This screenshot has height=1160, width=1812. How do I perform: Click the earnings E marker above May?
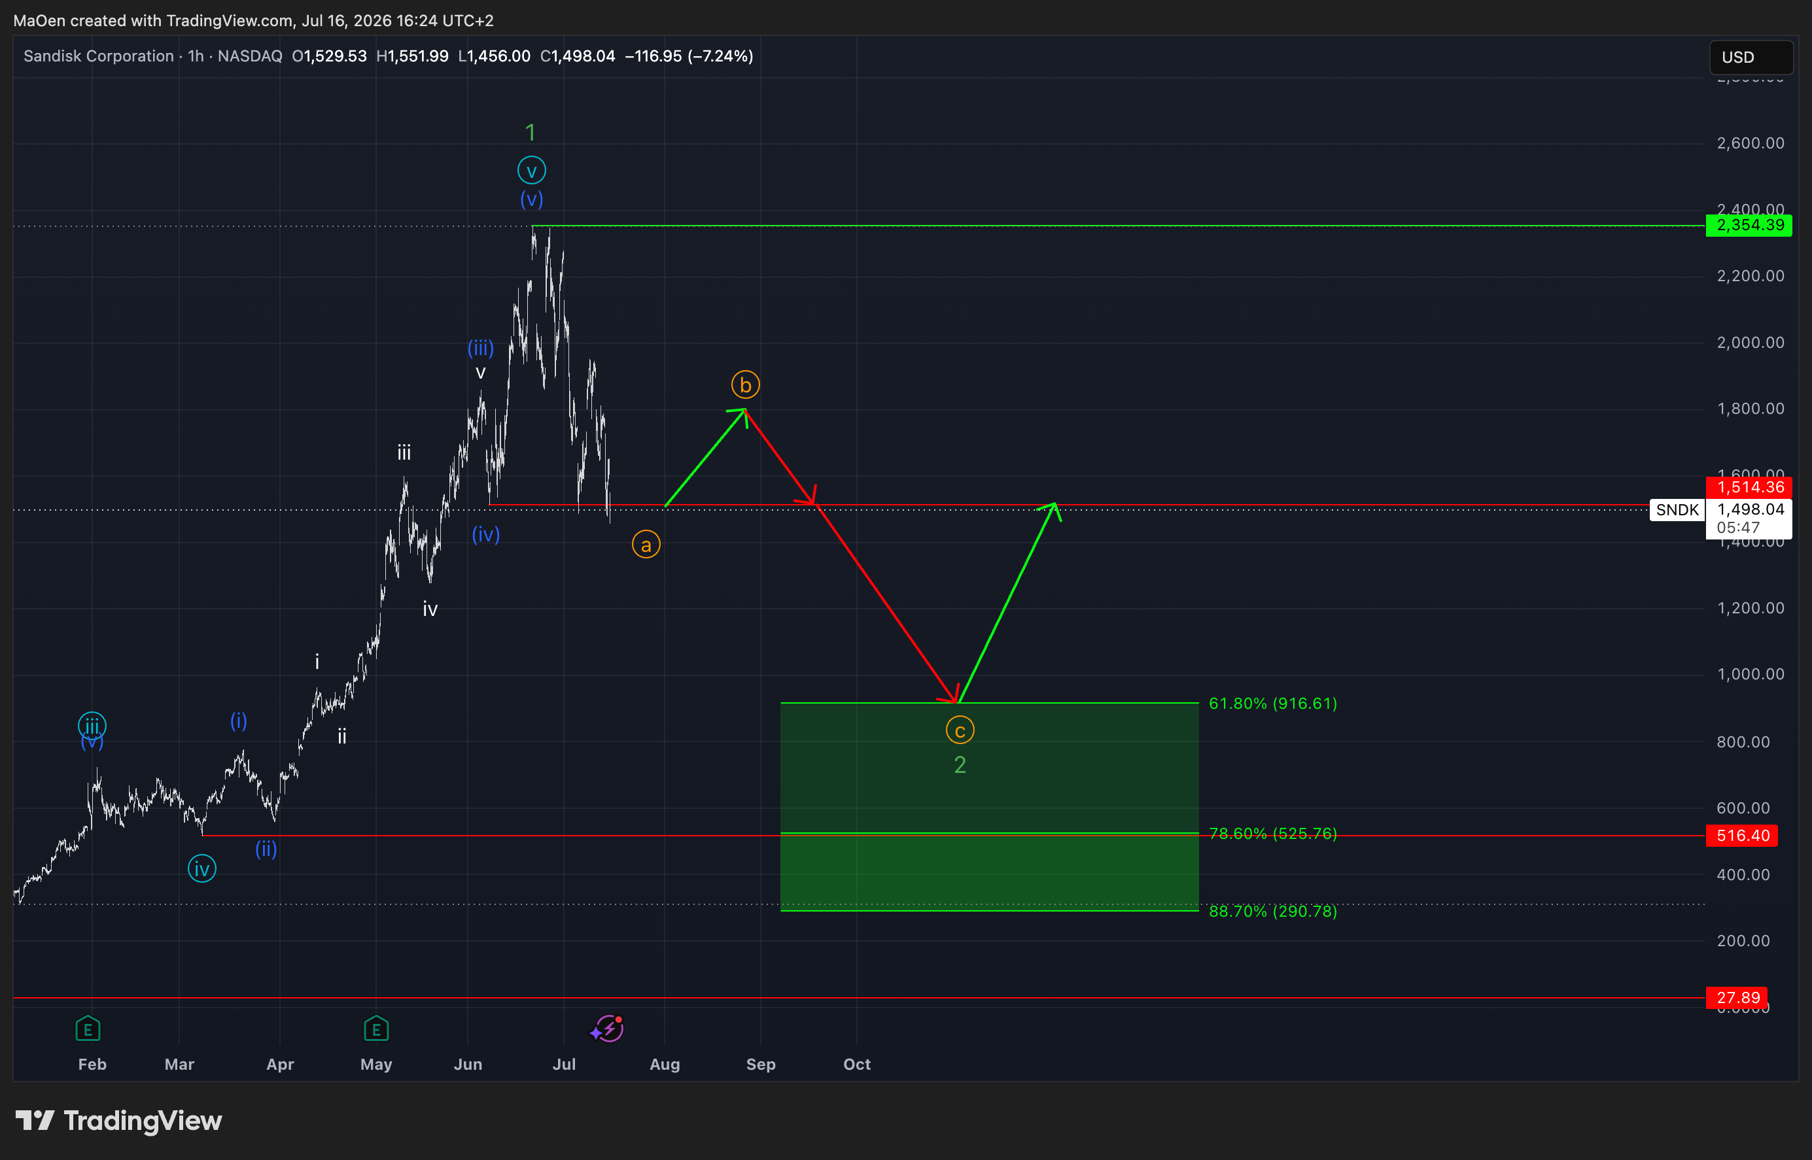376,1028
